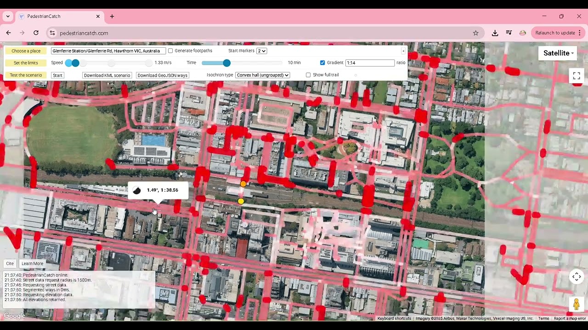Click log line 'Segmented ways in 0ms.'
Screen dimensions: 588x330
[37, 290]
